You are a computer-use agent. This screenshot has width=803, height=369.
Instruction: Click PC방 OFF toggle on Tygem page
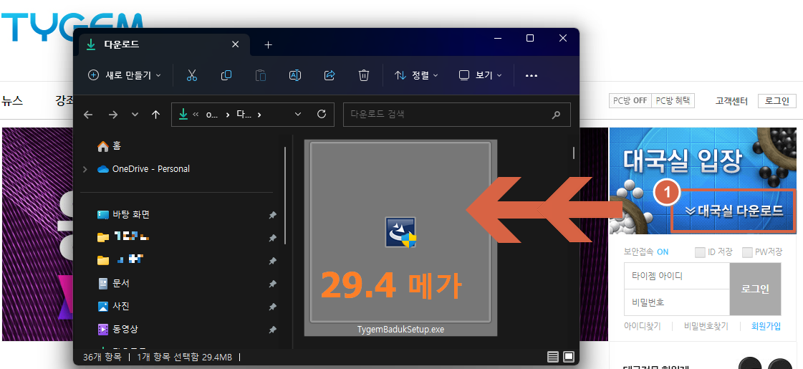[x=630, y=100]
